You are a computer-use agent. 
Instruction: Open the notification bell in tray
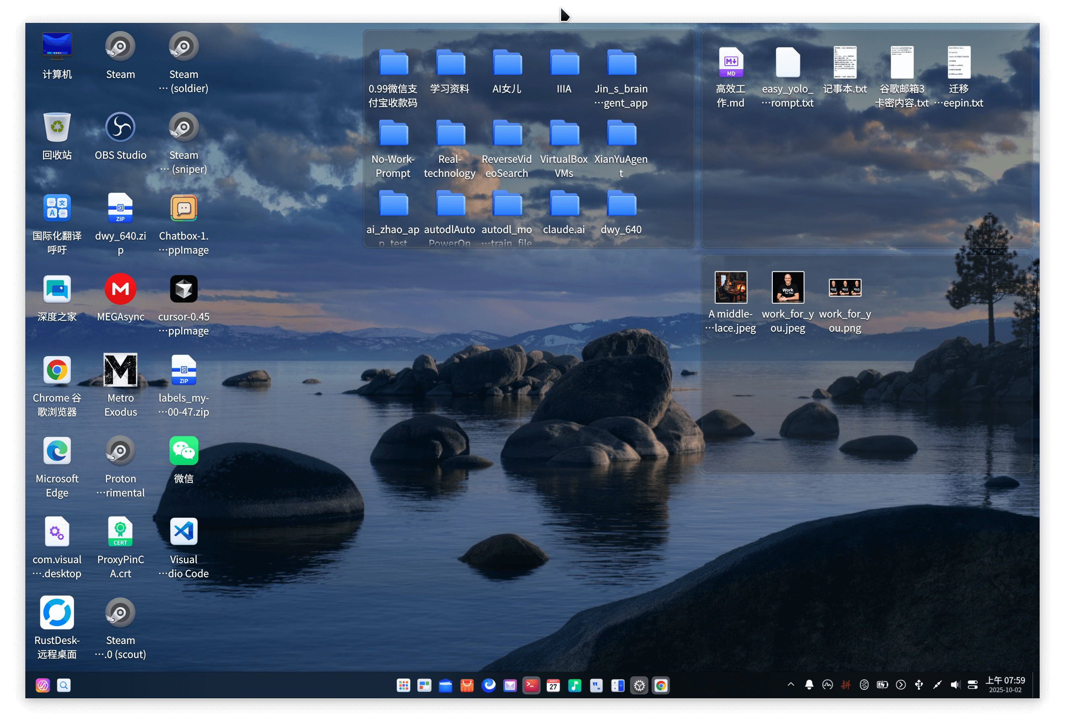(x=809, y=685)
